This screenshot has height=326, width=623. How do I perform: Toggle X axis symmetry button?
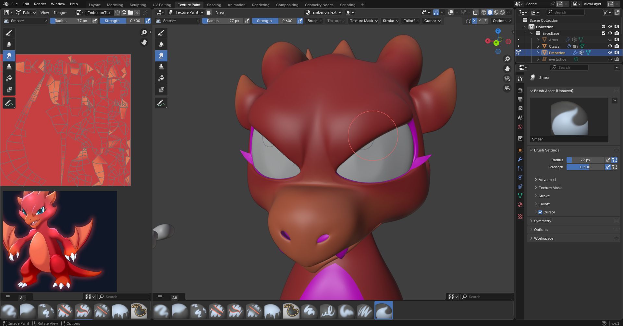(474, 21)
